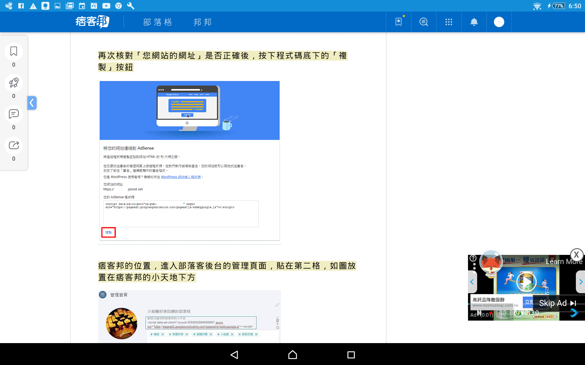585x365 pixels.
Task: Open the apps grid menu icon
Action: 448,22
